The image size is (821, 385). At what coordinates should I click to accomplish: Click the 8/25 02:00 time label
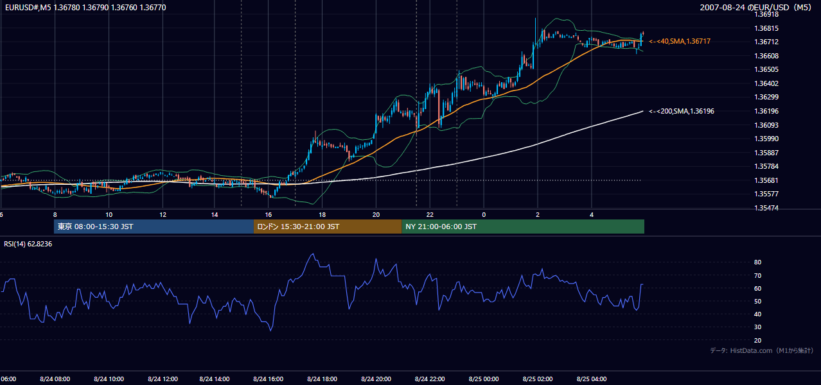click(x=538, y=379)
